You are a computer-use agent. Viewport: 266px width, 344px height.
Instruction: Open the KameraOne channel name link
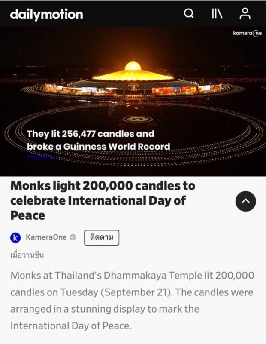(46, 237)
